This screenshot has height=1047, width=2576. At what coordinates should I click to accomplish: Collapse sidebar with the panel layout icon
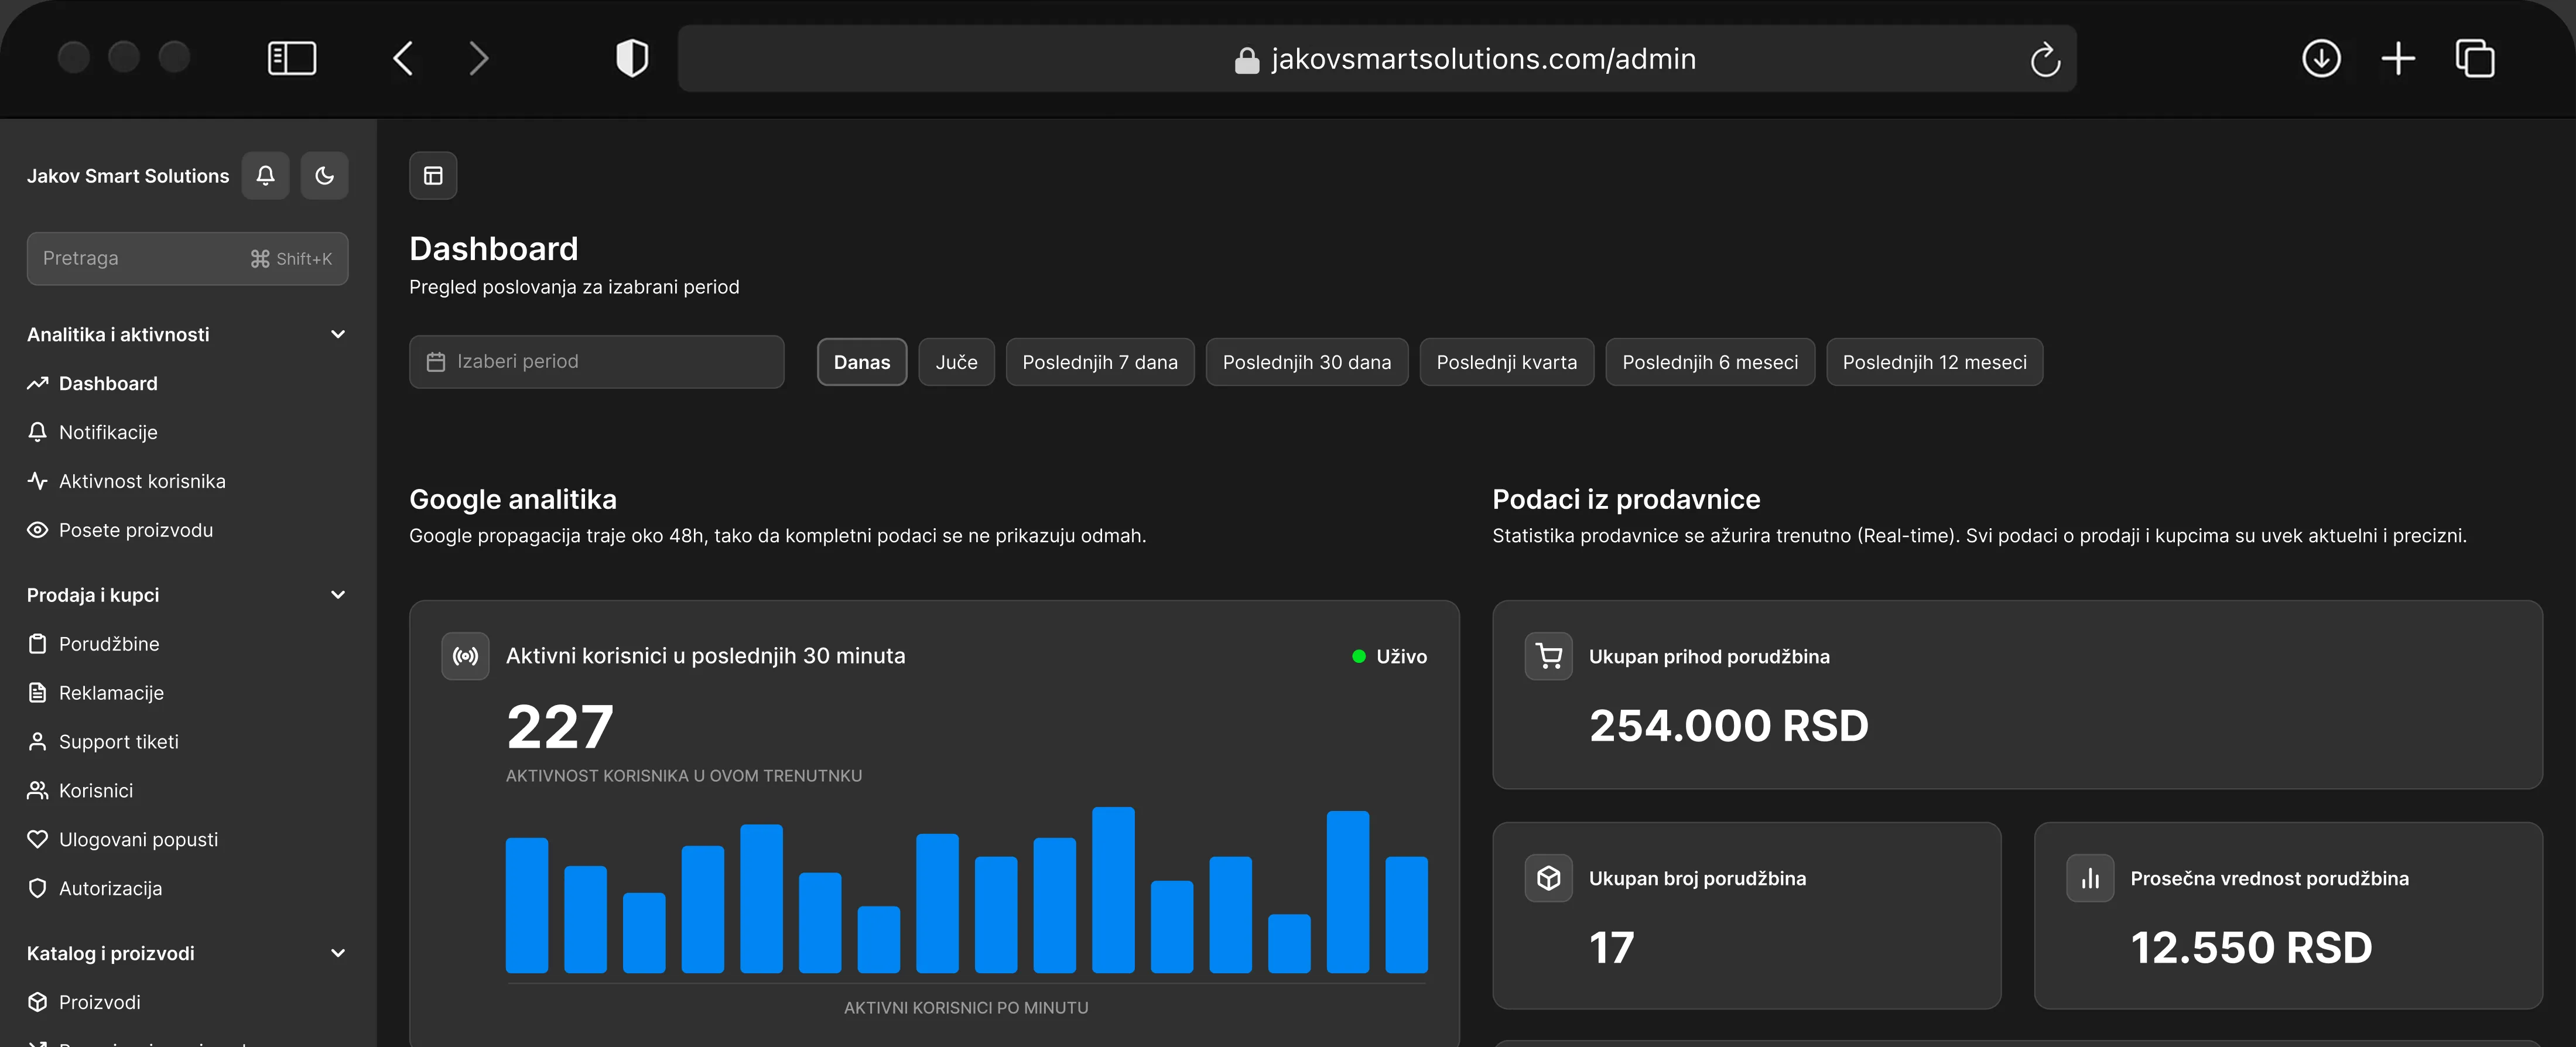[x=433, y=176]
